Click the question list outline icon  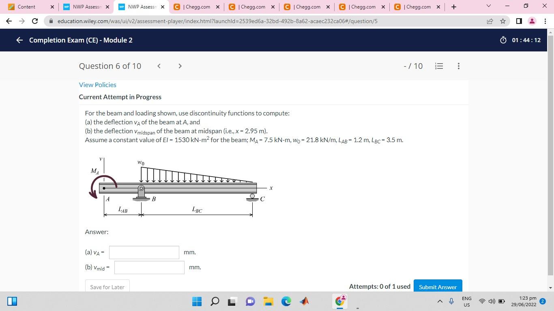click(439, 66)
